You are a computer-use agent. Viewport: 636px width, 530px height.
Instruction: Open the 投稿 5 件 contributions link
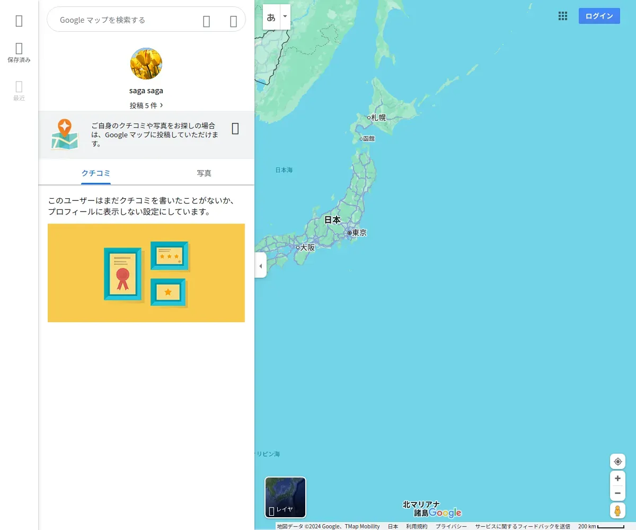coord(146,105)
